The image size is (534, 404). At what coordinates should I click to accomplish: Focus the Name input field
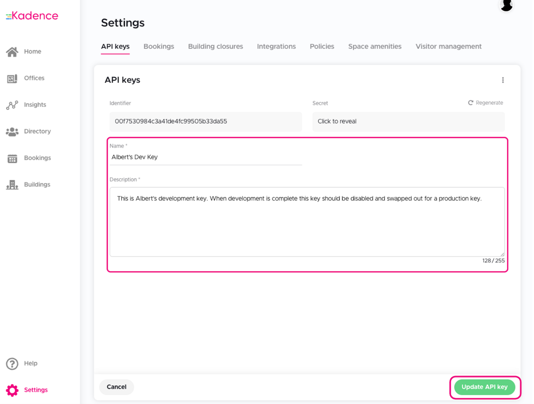(x=205, y=157)
